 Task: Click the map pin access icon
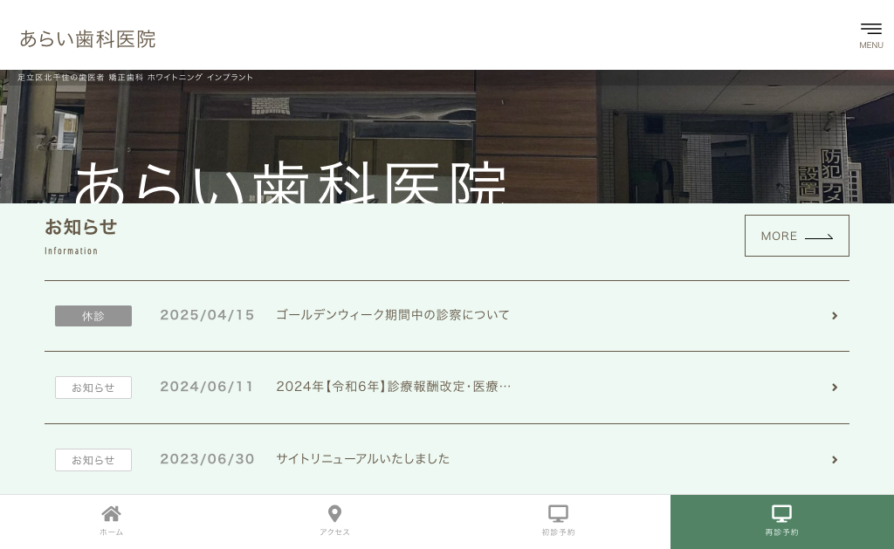click(x=334, y=513)
